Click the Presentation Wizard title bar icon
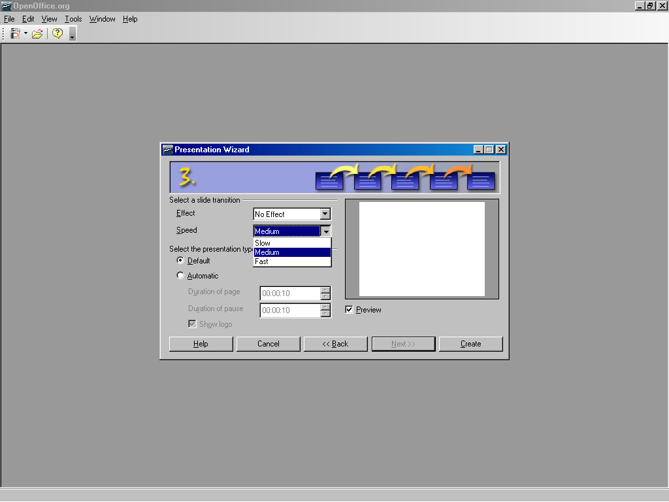The height and width of the screenshot is (502, 669). [x=167, y=150]
